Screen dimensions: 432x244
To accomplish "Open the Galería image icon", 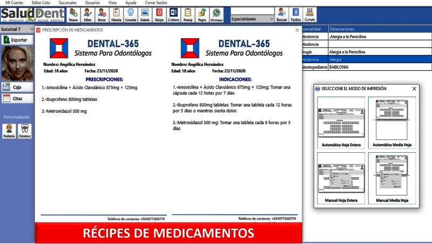I will pyautogui.click(x=145, y=15).
